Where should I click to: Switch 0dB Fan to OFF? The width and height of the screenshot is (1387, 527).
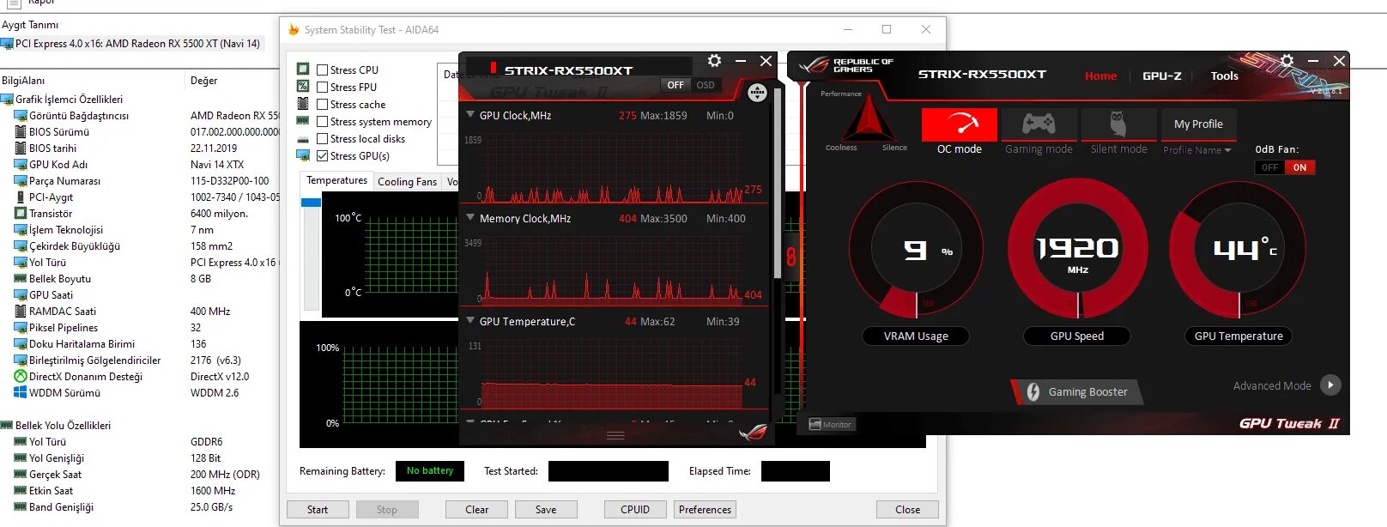pos(1269,167)
